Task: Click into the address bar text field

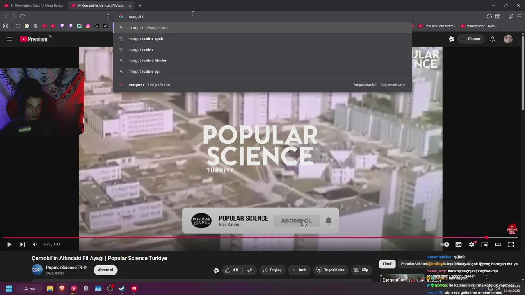Action: [x=262, y=16]
